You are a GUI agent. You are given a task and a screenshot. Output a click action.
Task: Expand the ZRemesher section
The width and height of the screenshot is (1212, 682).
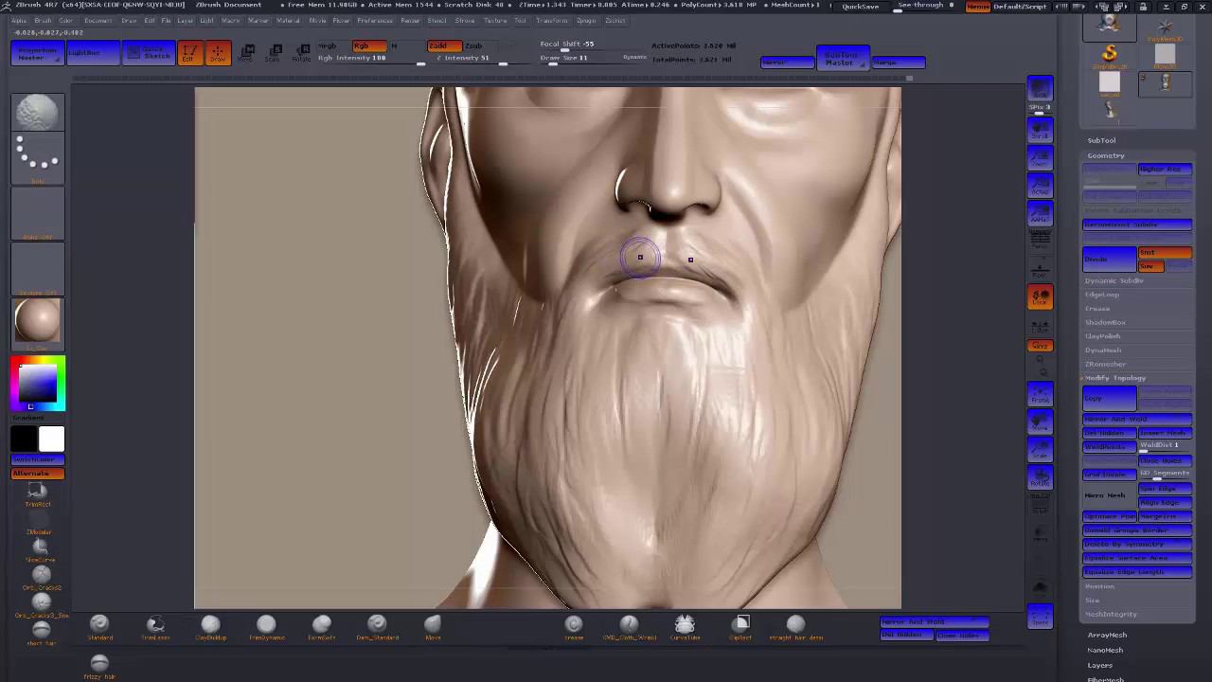(1105, 364)
